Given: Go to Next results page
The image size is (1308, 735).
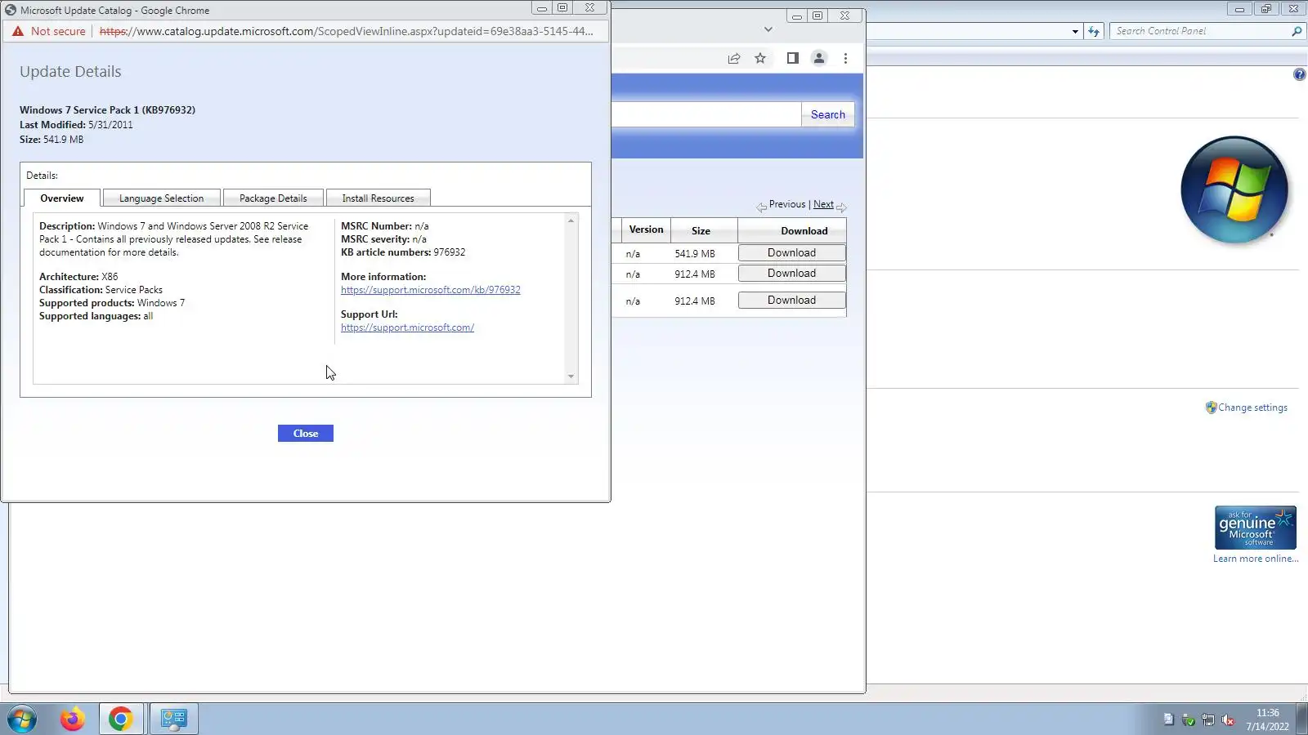Looking at the screenshot, I should pyautogui.click(x=823, y=204).
